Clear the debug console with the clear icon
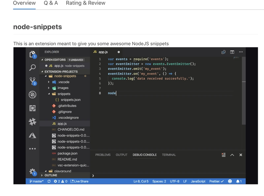Image resolution: width=264 pixels, height=196 pixels. coord(223,155)
